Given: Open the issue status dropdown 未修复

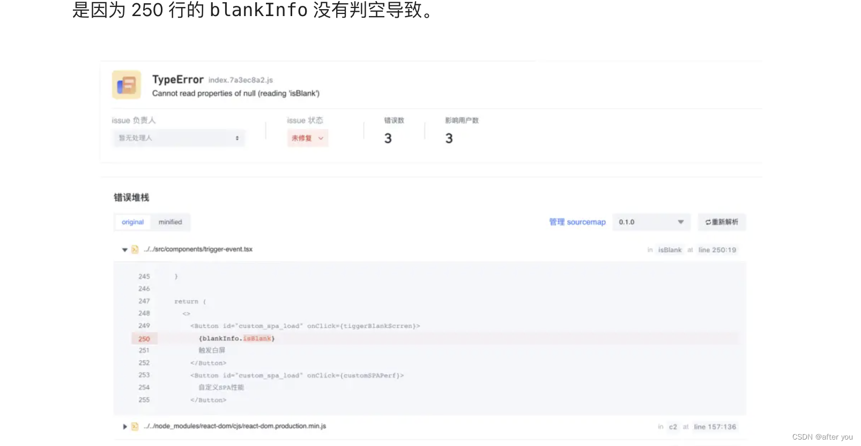Looking at the screenshot, I should click(x=308, y=138).
